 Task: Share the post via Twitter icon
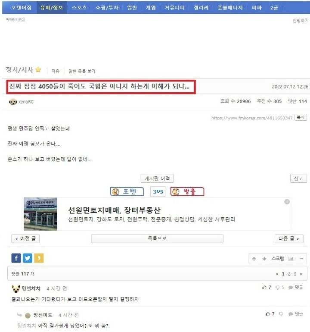[28, 258]
